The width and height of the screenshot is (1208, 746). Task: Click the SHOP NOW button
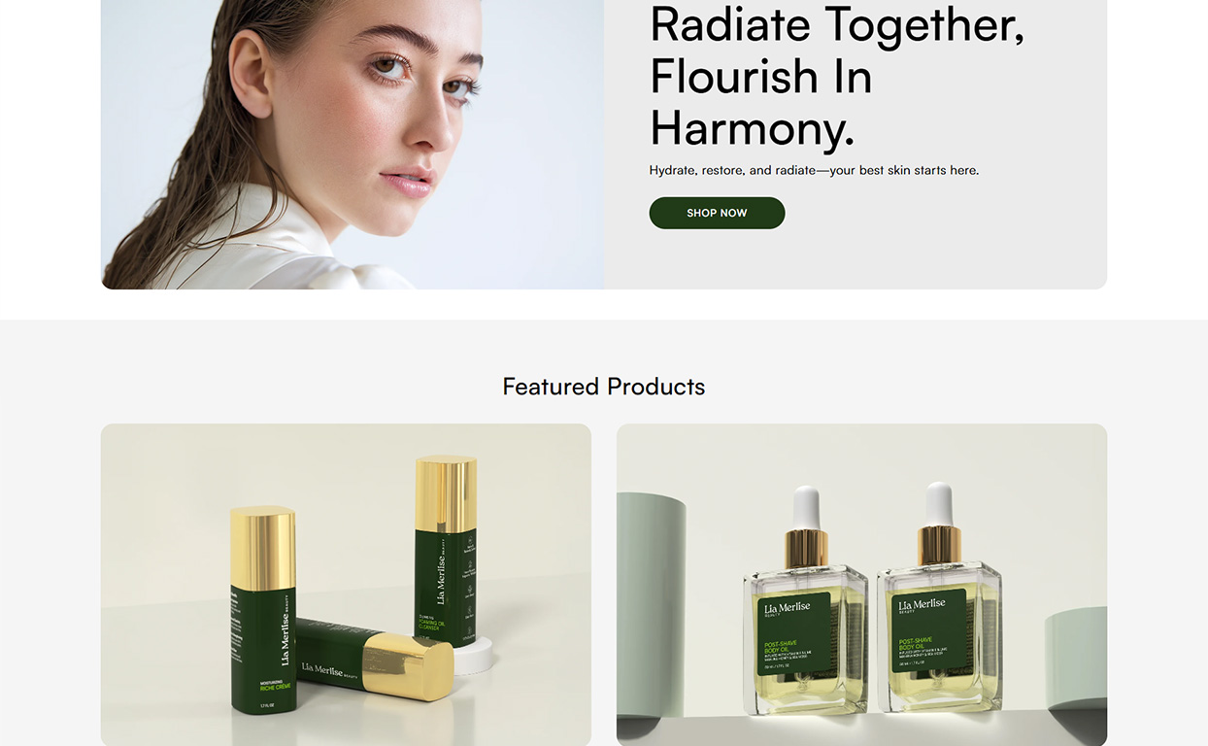point(717,213)
